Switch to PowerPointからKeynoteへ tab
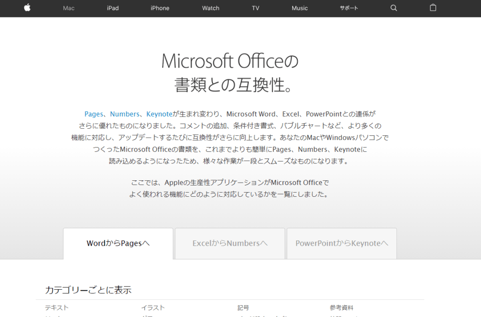This screenshot has width=481, height=317. (x=342, y=244)
